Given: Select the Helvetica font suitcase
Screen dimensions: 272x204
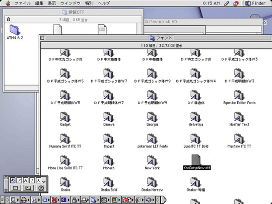Looking at the screenshot, I should [x=195, y=117].
